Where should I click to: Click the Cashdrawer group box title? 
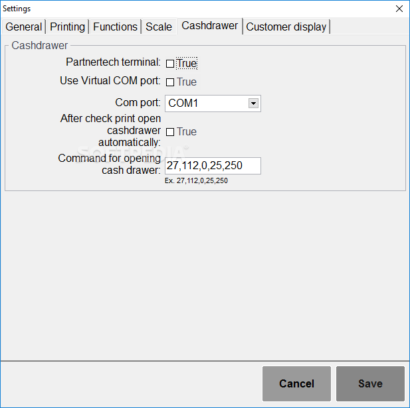(39, 45)
